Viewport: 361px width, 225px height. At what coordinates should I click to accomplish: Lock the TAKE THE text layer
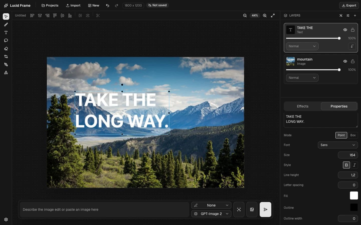(353, 30)
